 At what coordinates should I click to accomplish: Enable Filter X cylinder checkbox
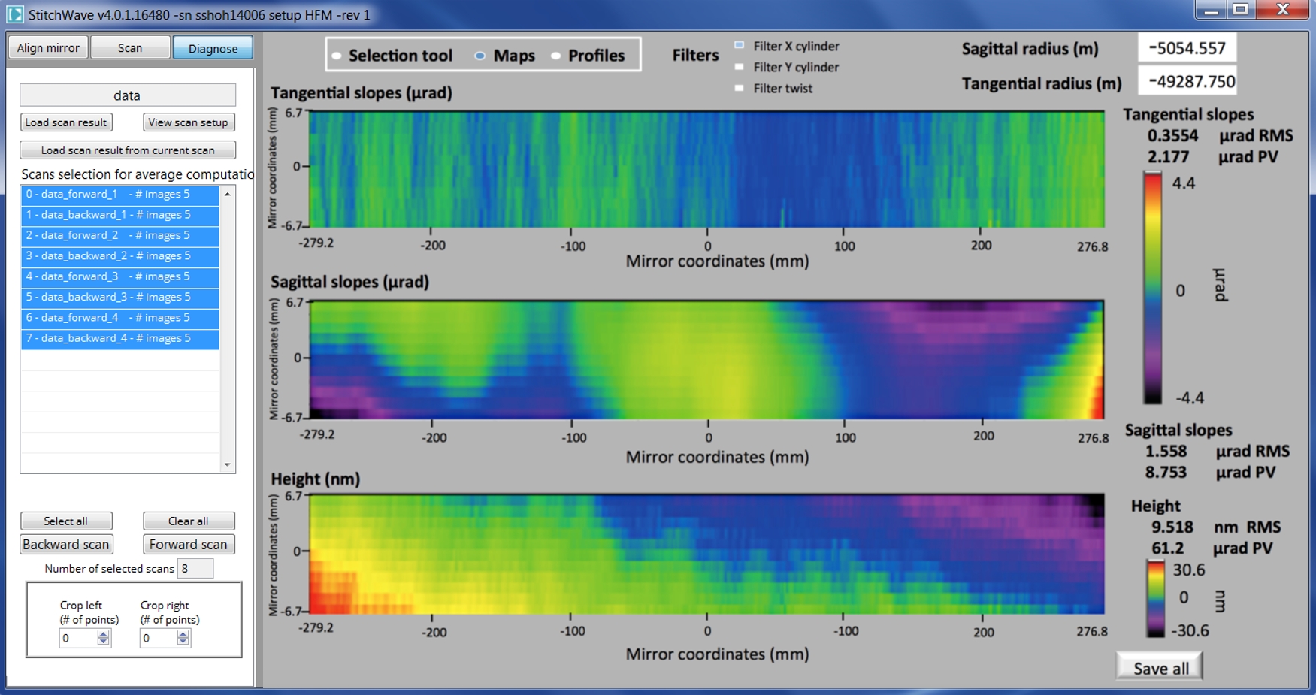click(x=740, y=46)
